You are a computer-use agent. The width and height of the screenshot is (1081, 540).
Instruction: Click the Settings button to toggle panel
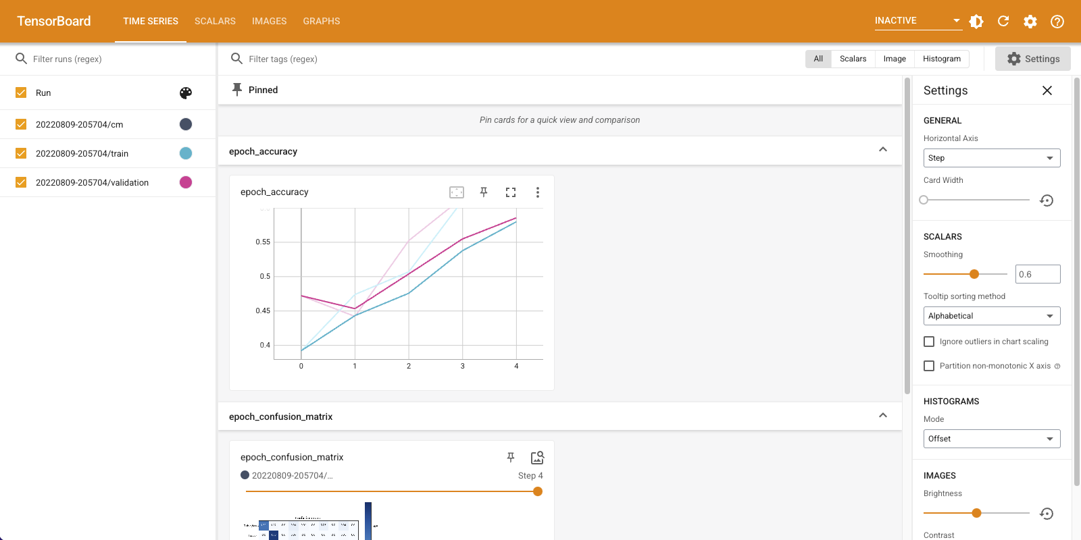(1032, 59)
